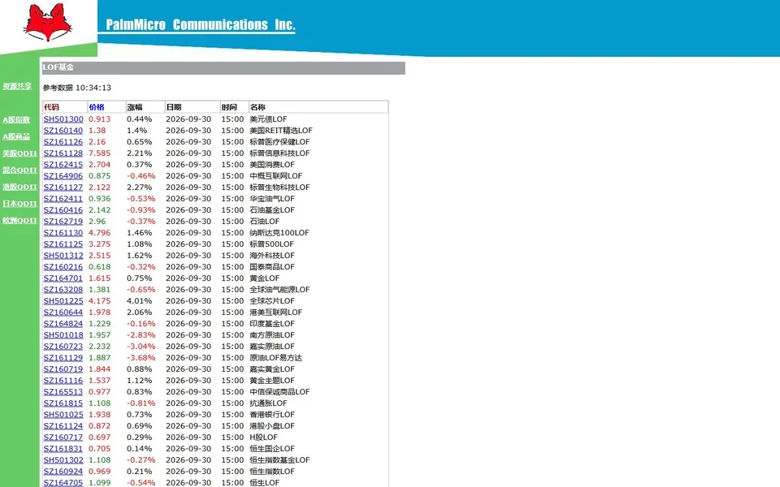Open fund code SH501300 link
Screen dimensions: 780x487
63,119
